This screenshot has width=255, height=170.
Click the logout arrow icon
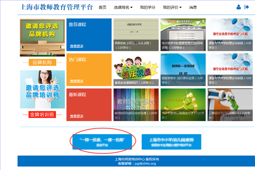click(246, 7)
